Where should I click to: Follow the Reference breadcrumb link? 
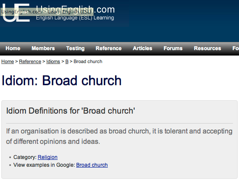click(x=30, y=62)
